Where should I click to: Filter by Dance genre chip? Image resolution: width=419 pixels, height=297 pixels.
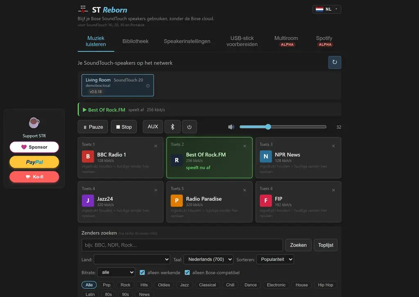250,285
